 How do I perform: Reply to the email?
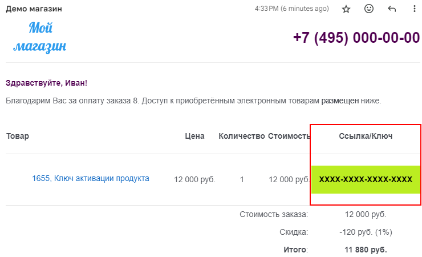tap(392, 9)
